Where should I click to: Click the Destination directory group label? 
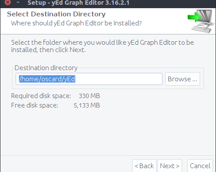[46, 68]
